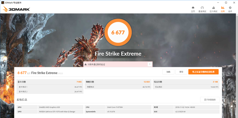Click the 显卡测试 1 row
Viewport: 238px width, 118px height.
pos(50,87)
